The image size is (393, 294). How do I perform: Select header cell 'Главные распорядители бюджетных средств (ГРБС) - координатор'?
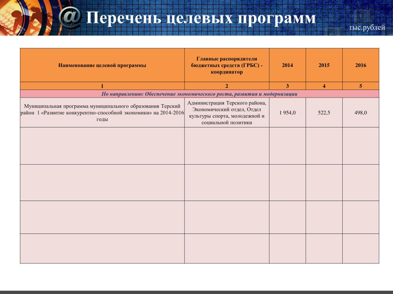[227, 65]
